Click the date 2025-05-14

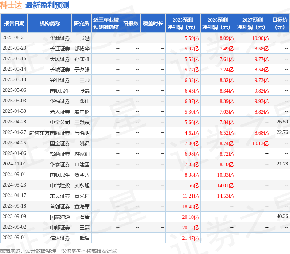[14, 69]
